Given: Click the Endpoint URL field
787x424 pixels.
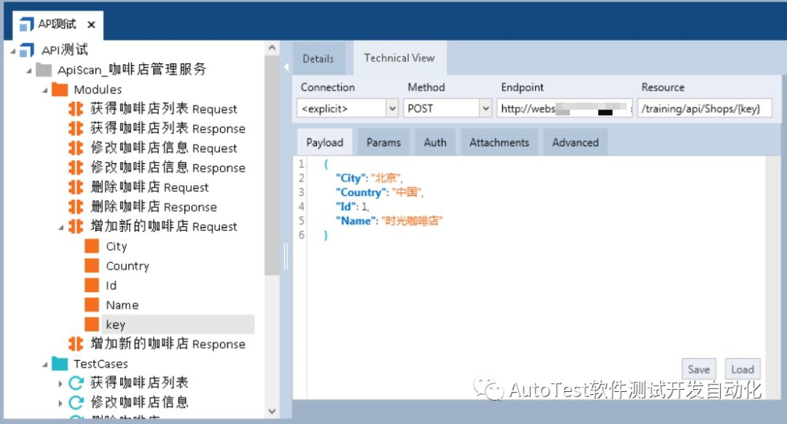Looking at the screenshot, I should click(x=565, y=109).
